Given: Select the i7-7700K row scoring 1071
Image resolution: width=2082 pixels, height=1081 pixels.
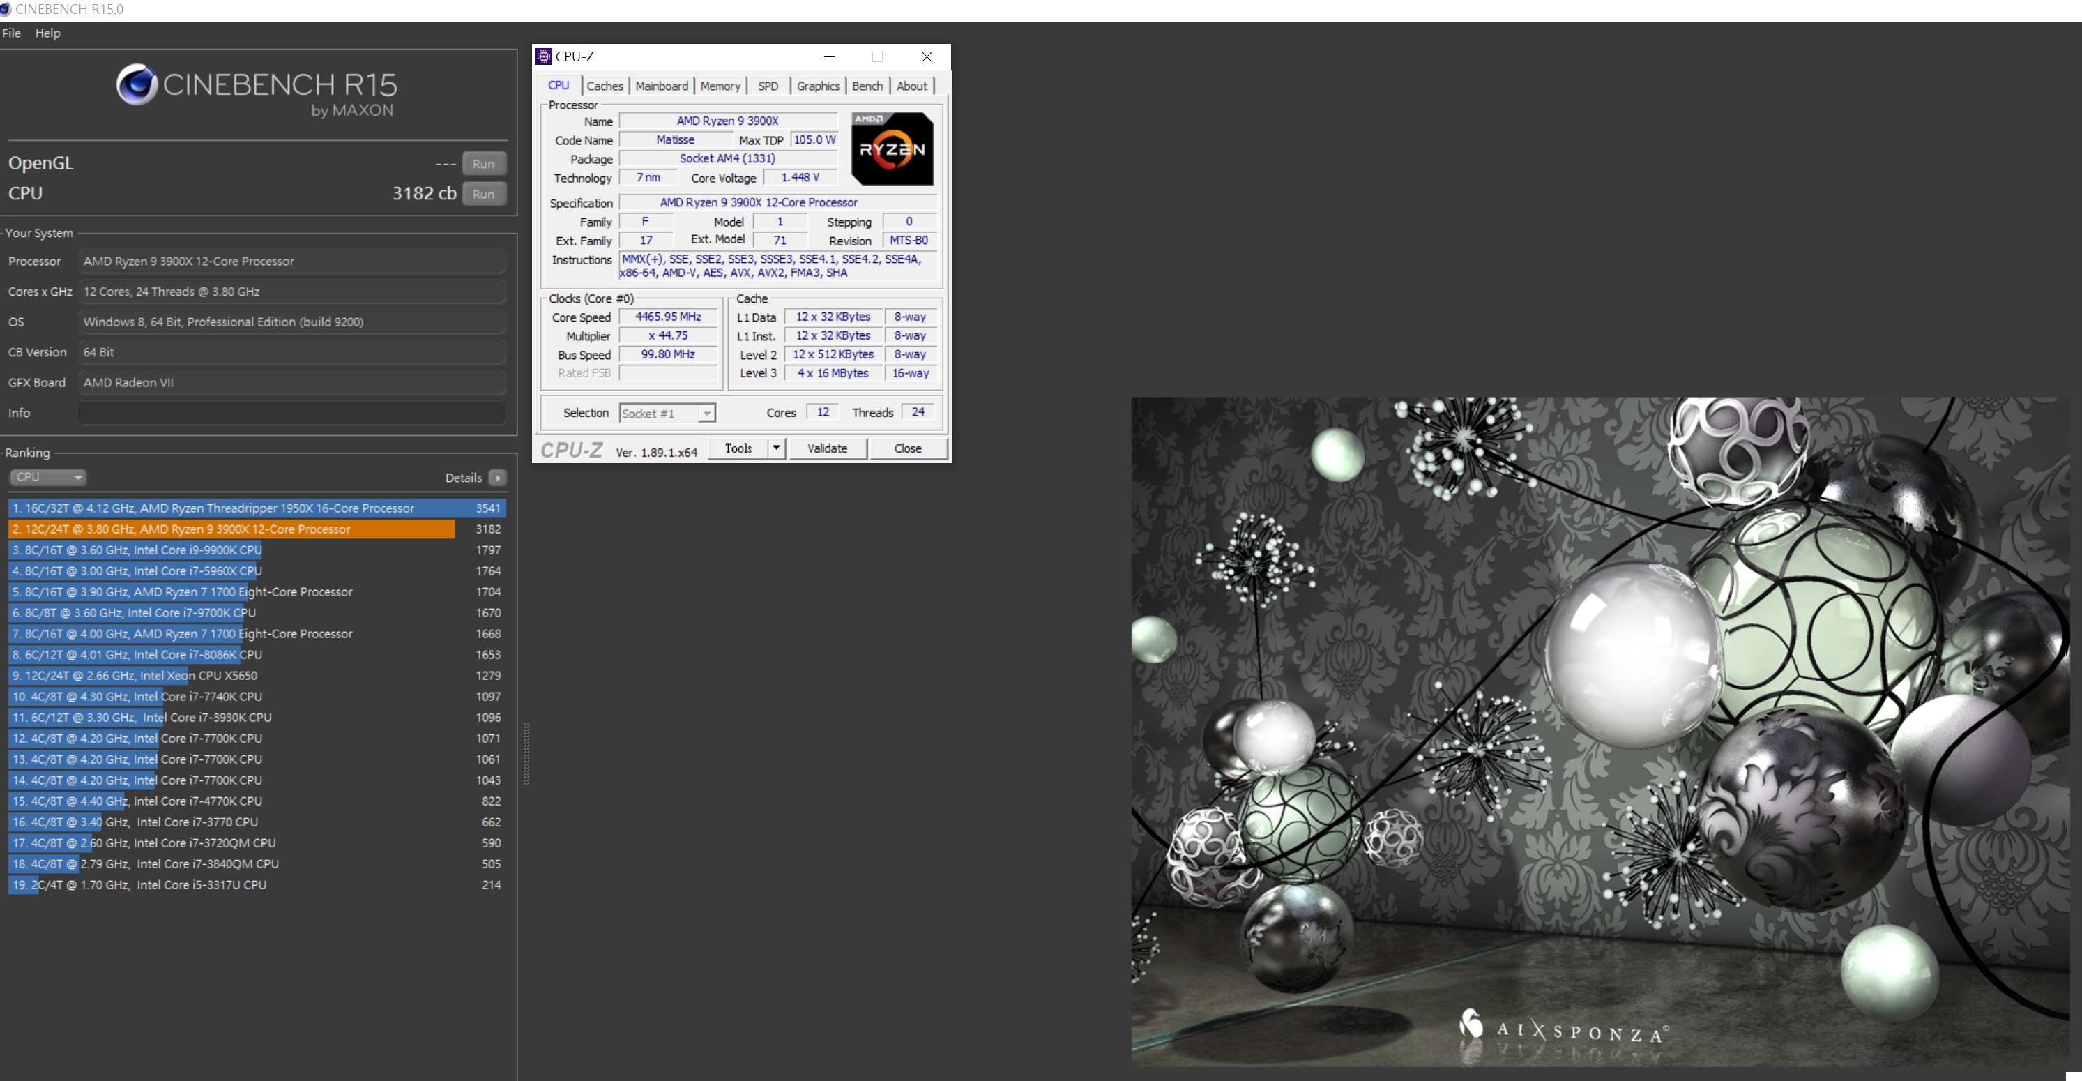Looking at the screenshot, I should point(257,738).
